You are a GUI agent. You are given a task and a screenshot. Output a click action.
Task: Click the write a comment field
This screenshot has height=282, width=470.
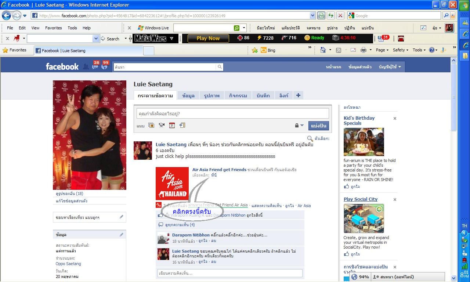coord(230,273)
